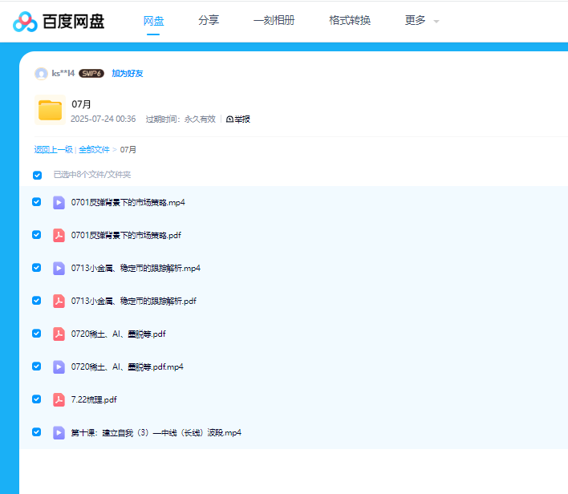Toggle checkbox for 0720稀土、AI、墨脱等.pdf.mp4
The width and height of the screenshot is (568, 494).
(x=37, y=366)
